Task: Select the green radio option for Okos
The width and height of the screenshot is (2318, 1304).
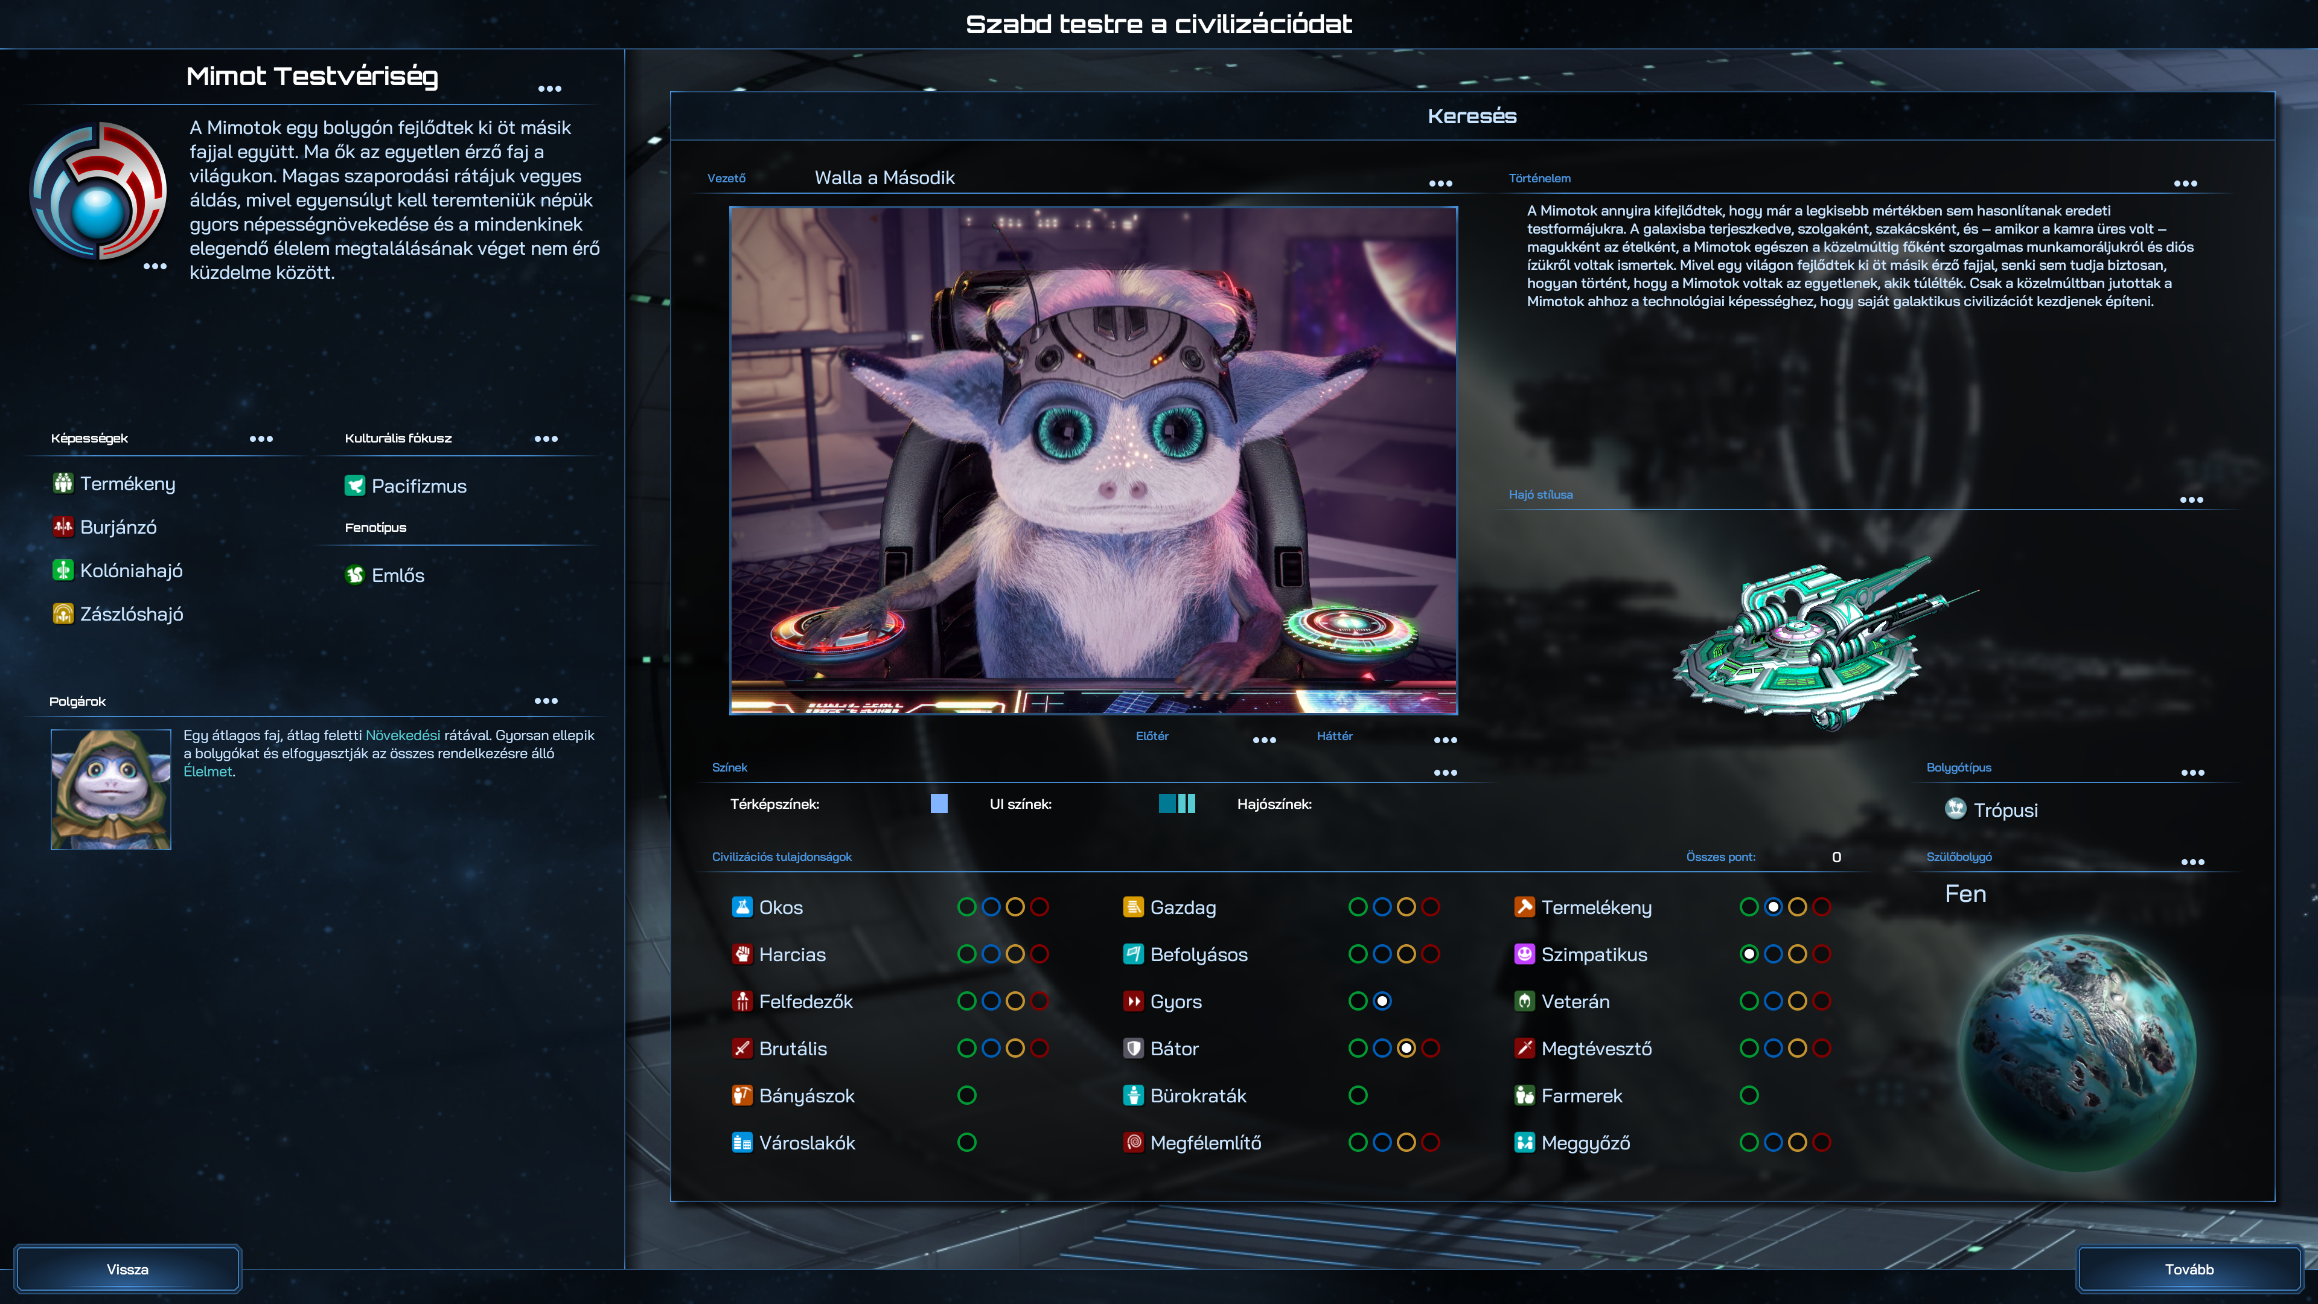Action: pyautogui.click(x=966, y=907)
